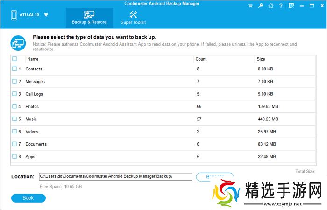Click the round backup icon beside instructions
This screenshot has height=210, width=327.
pos(18,42)
